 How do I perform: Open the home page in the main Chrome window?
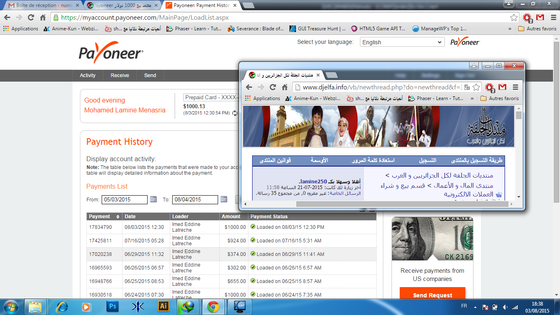pyautogui.click(x=43, y=18)
